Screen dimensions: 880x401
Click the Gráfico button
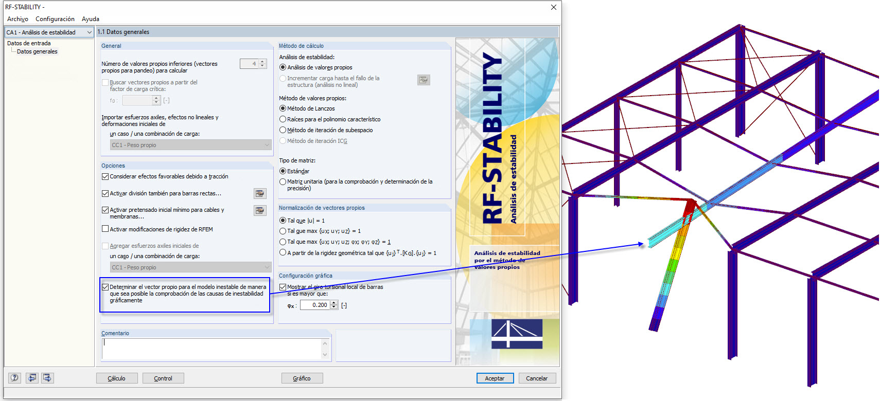click(302, 378)
